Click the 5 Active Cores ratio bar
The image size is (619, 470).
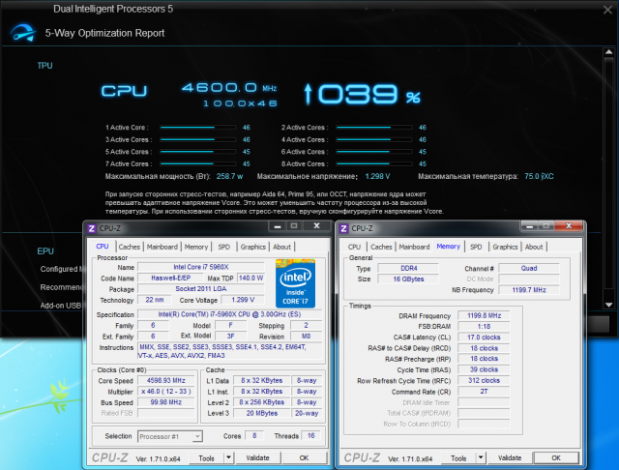pos(197,152)
